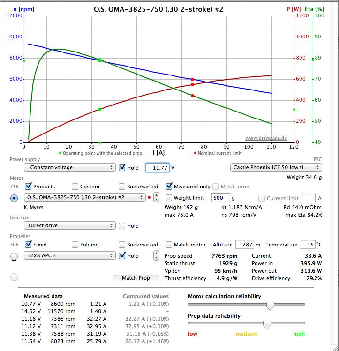Viewport: 339px width, 351px height.
Task: Click the Static thrust value 1929 g
Action: (228, 263)
